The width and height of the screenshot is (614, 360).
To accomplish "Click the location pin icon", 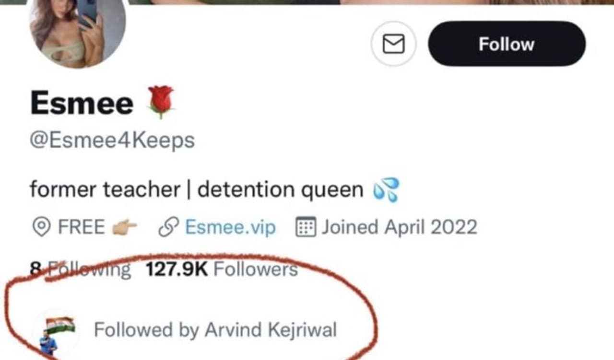I will [x=41, y=227].
